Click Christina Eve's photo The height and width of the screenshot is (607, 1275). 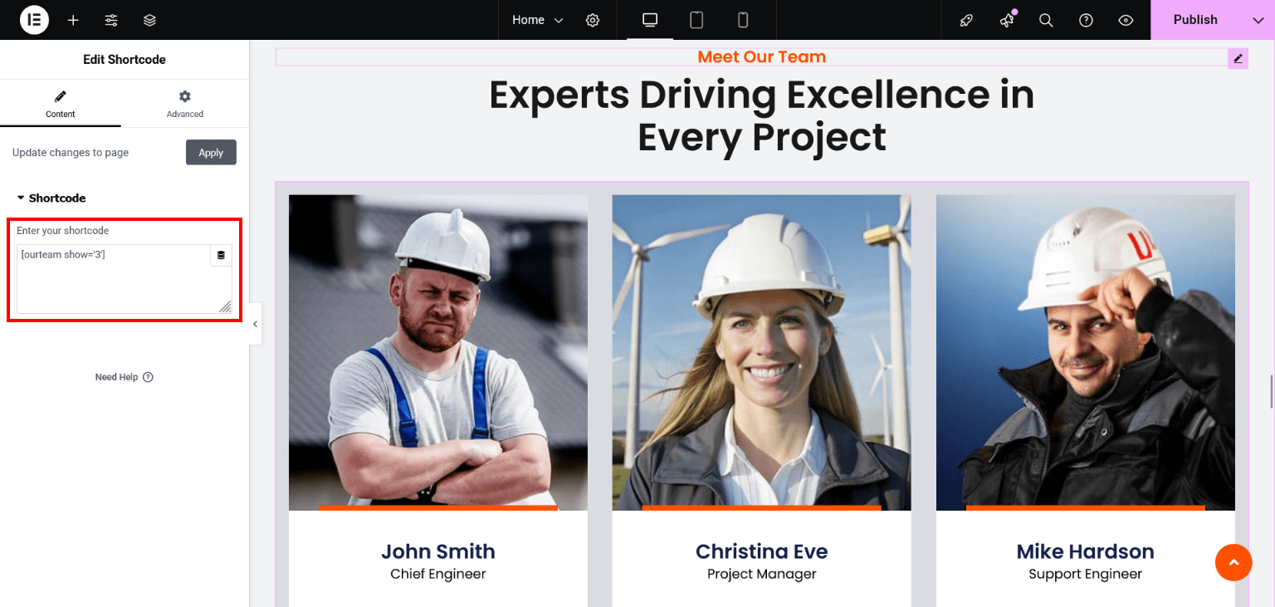point(762,352)
